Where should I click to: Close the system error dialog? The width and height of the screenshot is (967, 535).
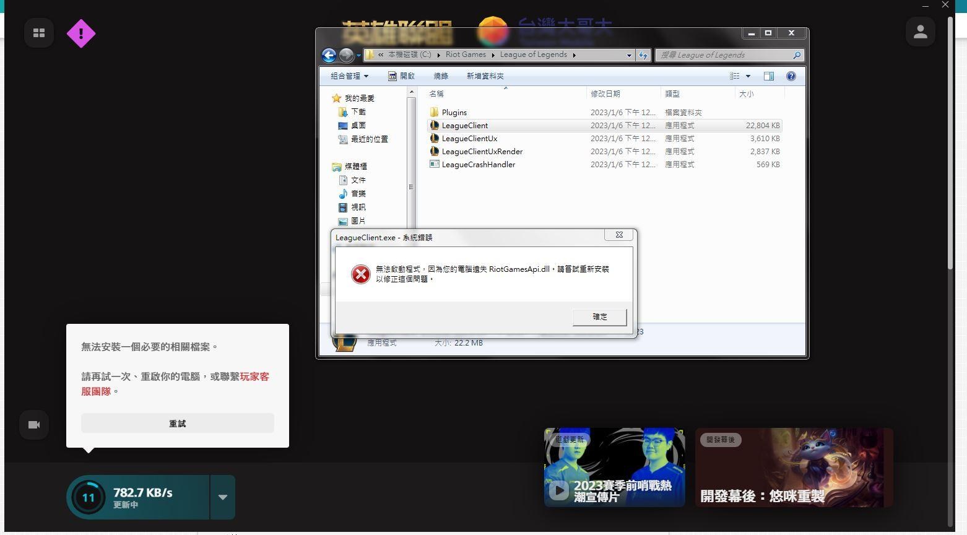619,235
